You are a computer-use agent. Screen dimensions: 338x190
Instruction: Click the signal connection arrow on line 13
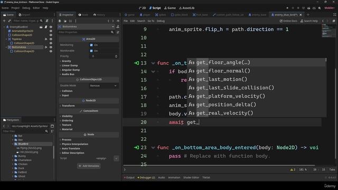pyautogui.click(x=136, y=63)
